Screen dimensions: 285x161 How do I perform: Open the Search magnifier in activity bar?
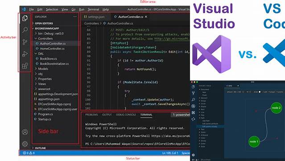(25, 30)
